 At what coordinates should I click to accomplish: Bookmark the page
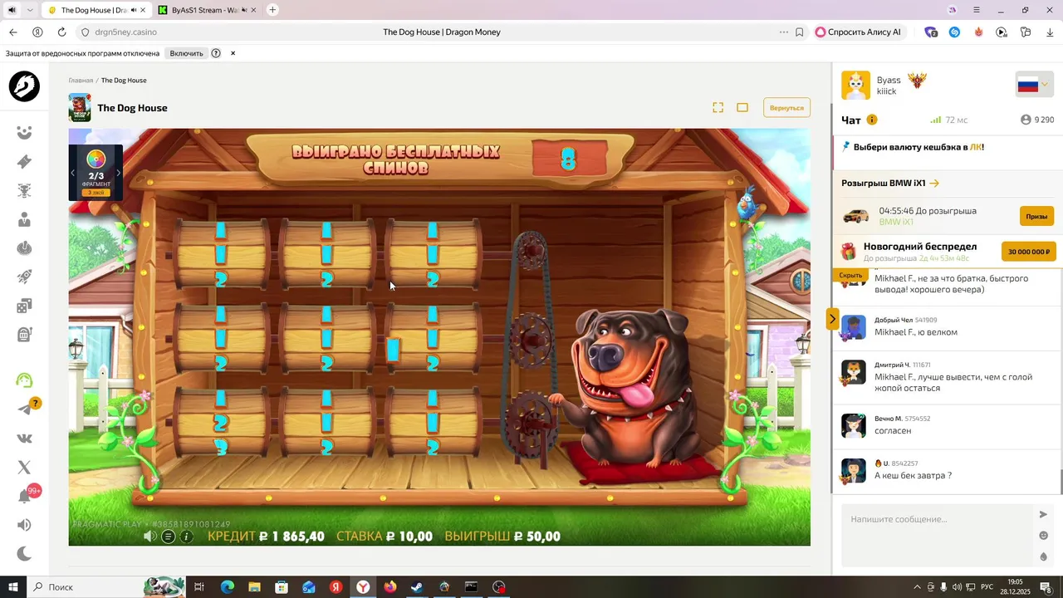pos(799,32)
